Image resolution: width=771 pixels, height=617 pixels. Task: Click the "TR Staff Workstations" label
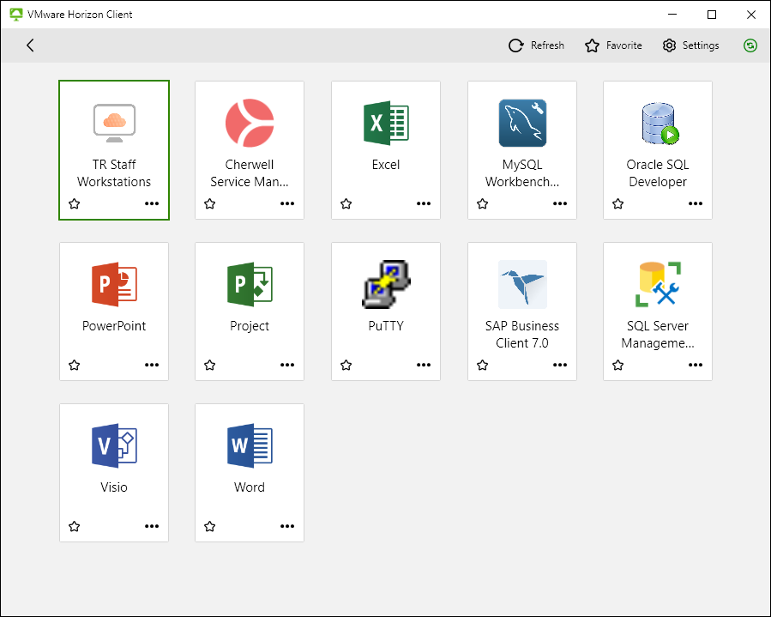coord(114,173)
